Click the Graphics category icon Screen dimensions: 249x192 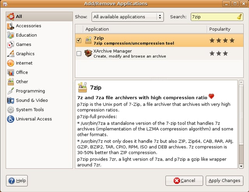[11, 54]
